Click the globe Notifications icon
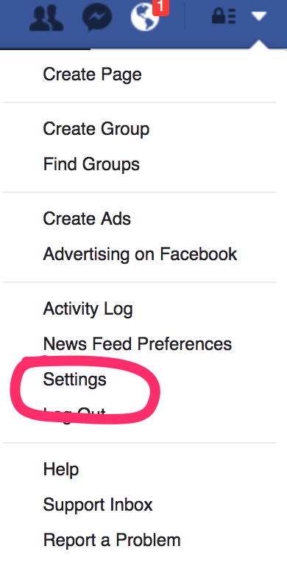287x563 pixels. 144,17
